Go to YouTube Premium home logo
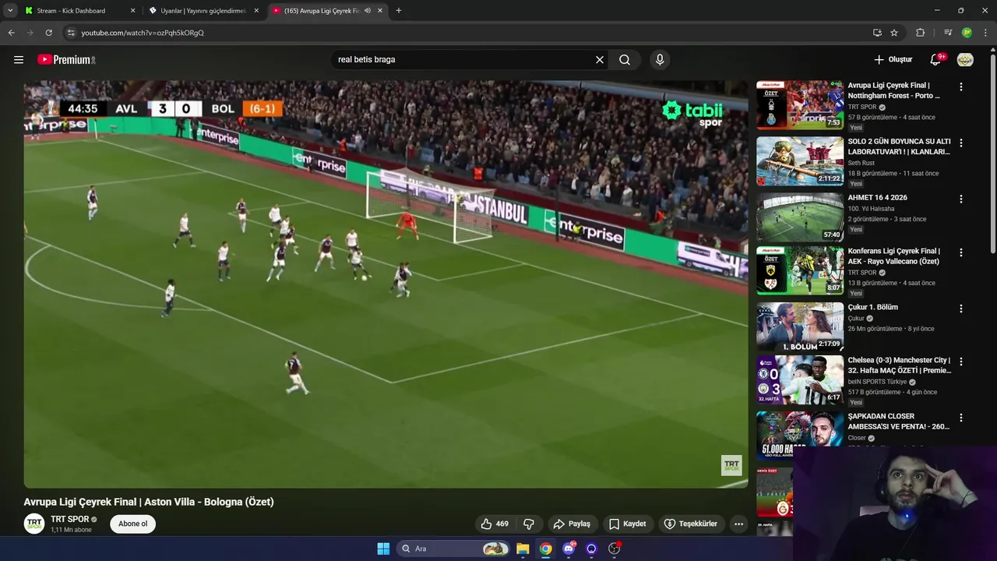The image size is (997, 561). click(66, 59)
